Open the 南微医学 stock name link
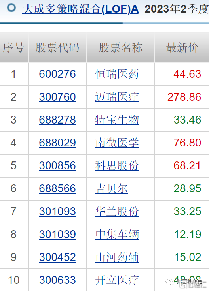This screenshot has height=291, width=209. point(117,143)
